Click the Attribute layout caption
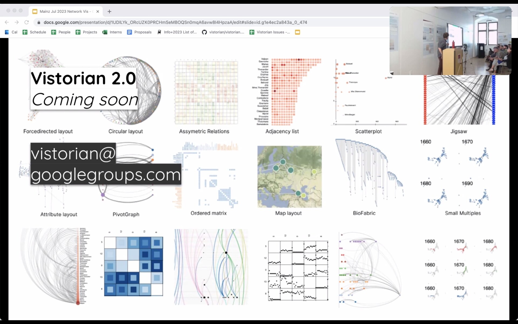 (x=59, y=214)
